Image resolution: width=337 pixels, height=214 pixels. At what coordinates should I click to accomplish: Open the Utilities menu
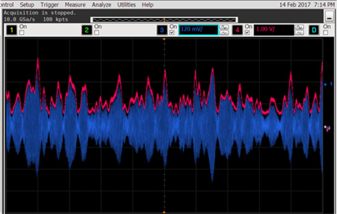[126, 5]
